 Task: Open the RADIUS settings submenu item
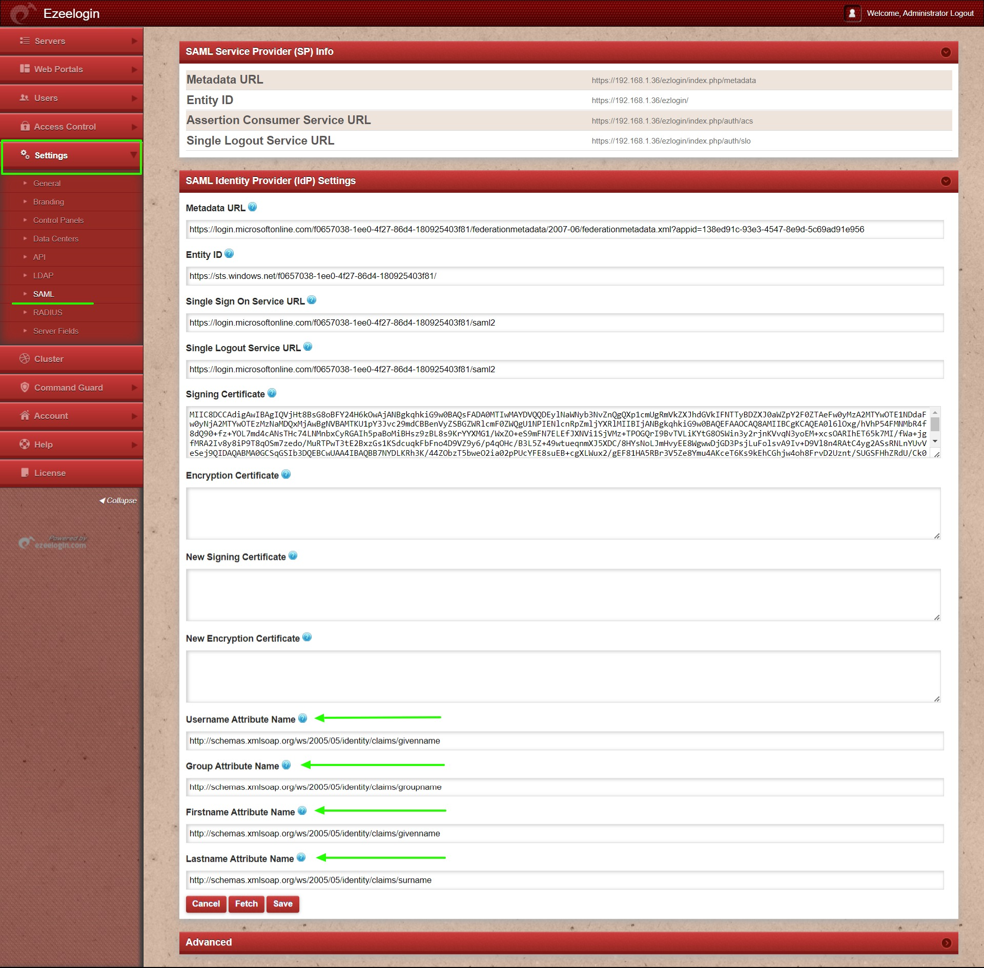(48, 312)
